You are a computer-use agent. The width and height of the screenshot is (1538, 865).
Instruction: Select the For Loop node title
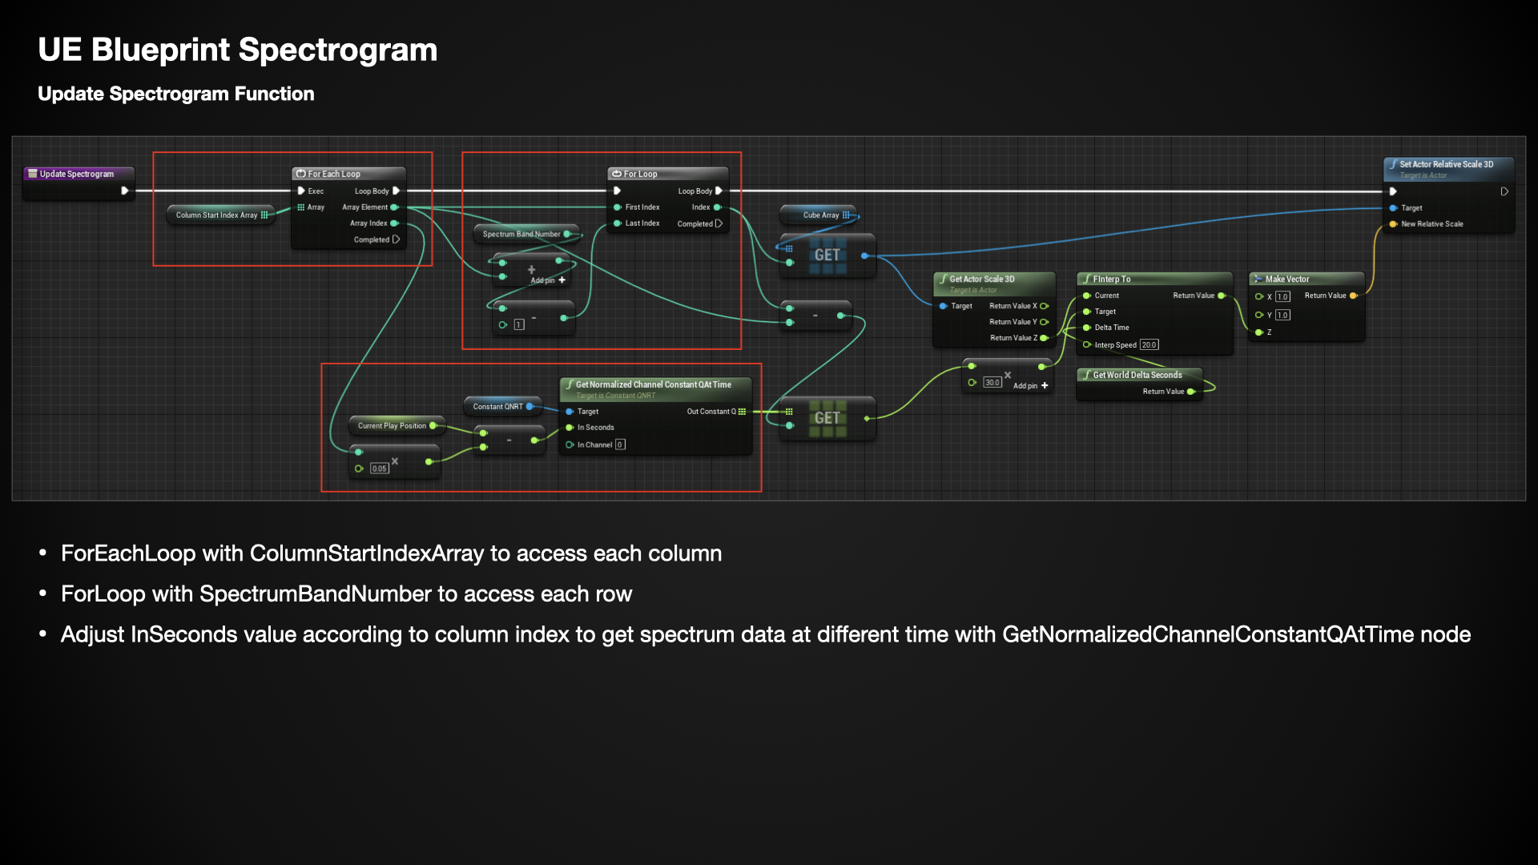(641, 174)
